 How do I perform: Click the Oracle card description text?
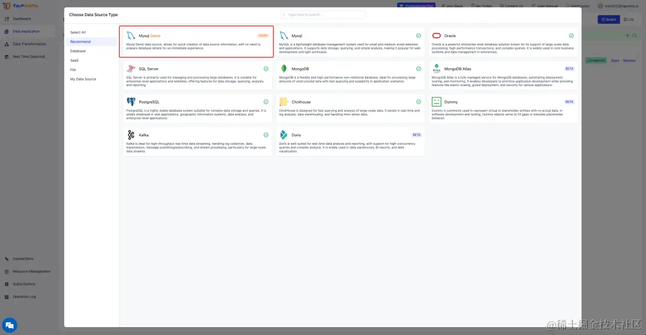point(502,48)
